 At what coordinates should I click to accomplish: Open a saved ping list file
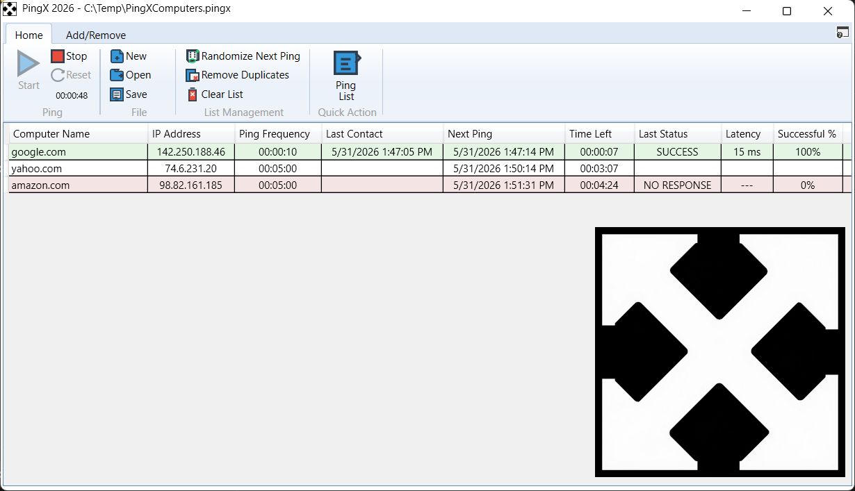(x=131, y=75)
